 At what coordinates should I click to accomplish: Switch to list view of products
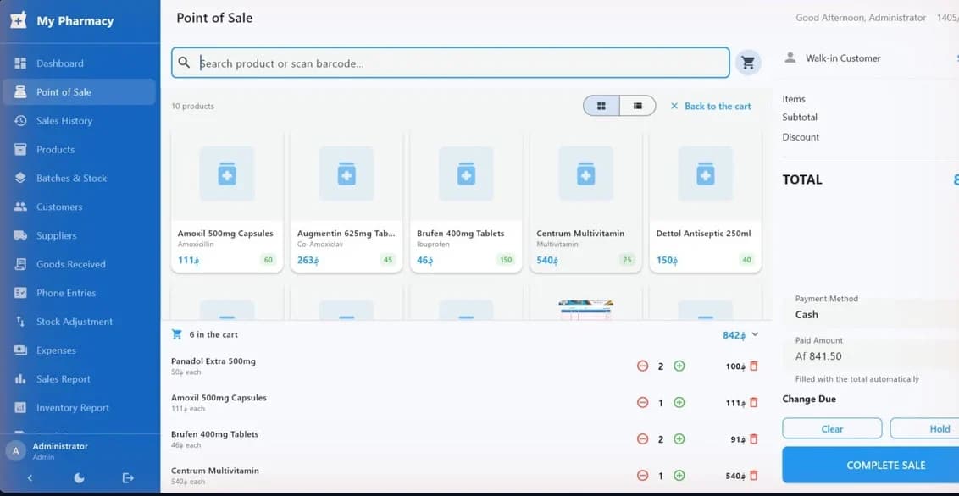[637, 106]
